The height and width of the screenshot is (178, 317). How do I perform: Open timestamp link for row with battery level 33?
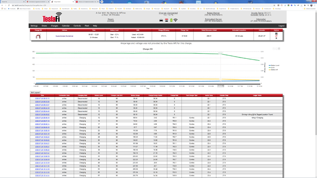(x=42, y=144)
